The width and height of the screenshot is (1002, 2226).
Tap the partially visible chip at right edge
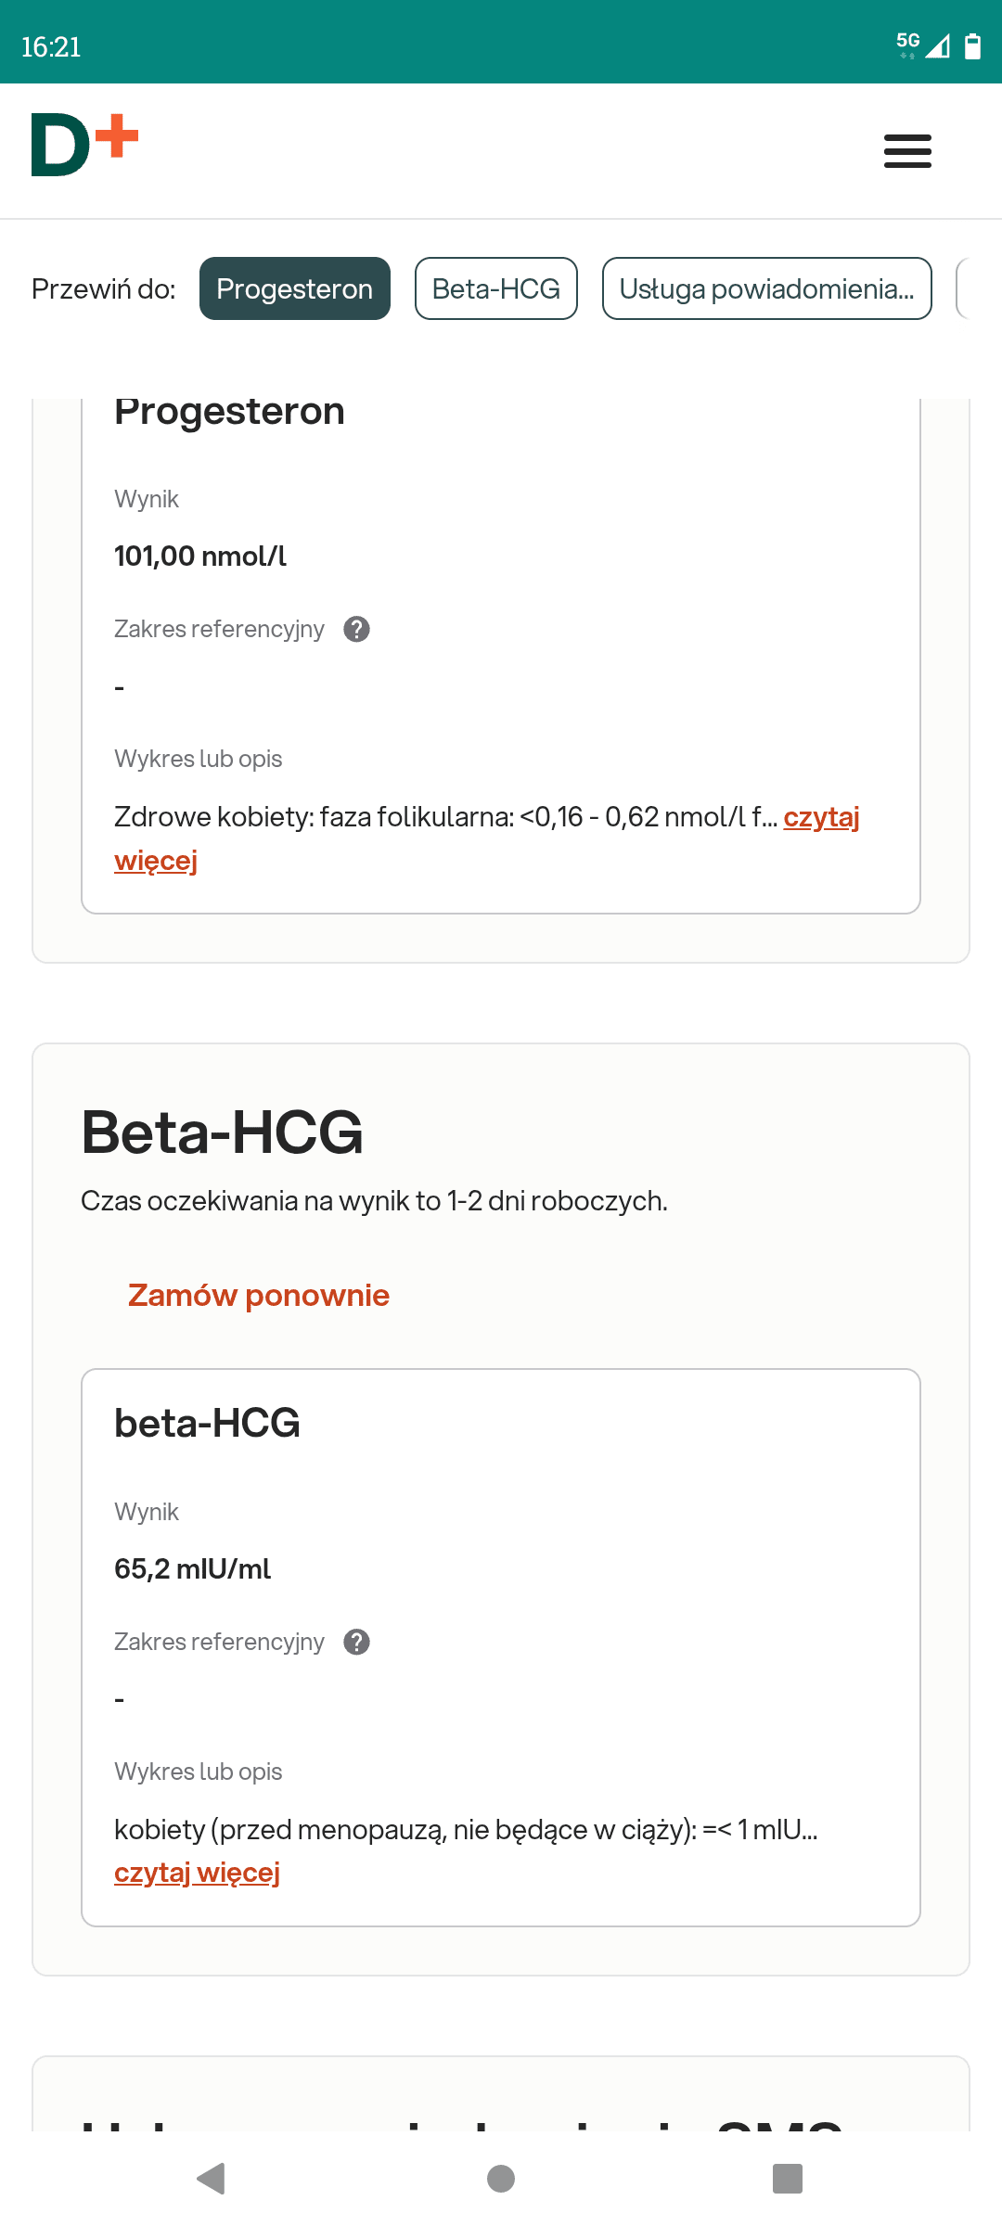click(963, 288)
